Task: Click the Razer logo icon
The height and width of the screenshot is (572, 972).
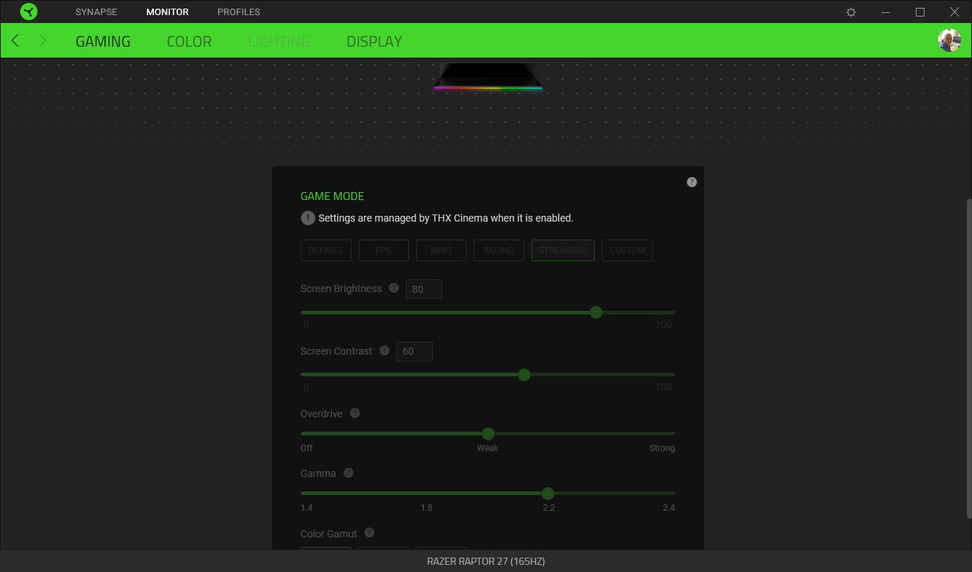Action: (29, 12)
